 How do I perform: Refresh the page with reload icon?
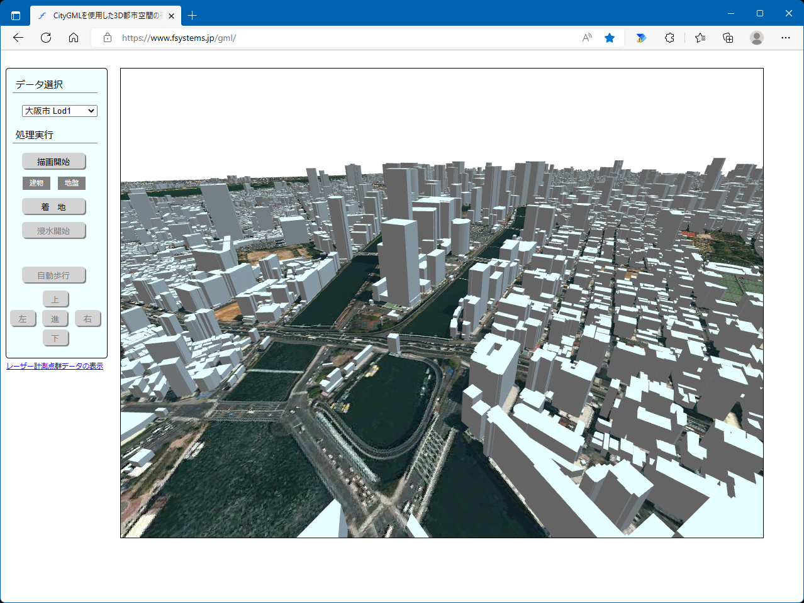(46, 38)
